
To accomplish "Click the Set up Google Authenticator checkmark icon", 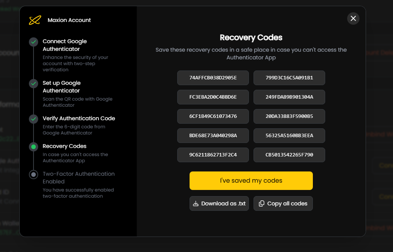I will (x=34, y=83).
